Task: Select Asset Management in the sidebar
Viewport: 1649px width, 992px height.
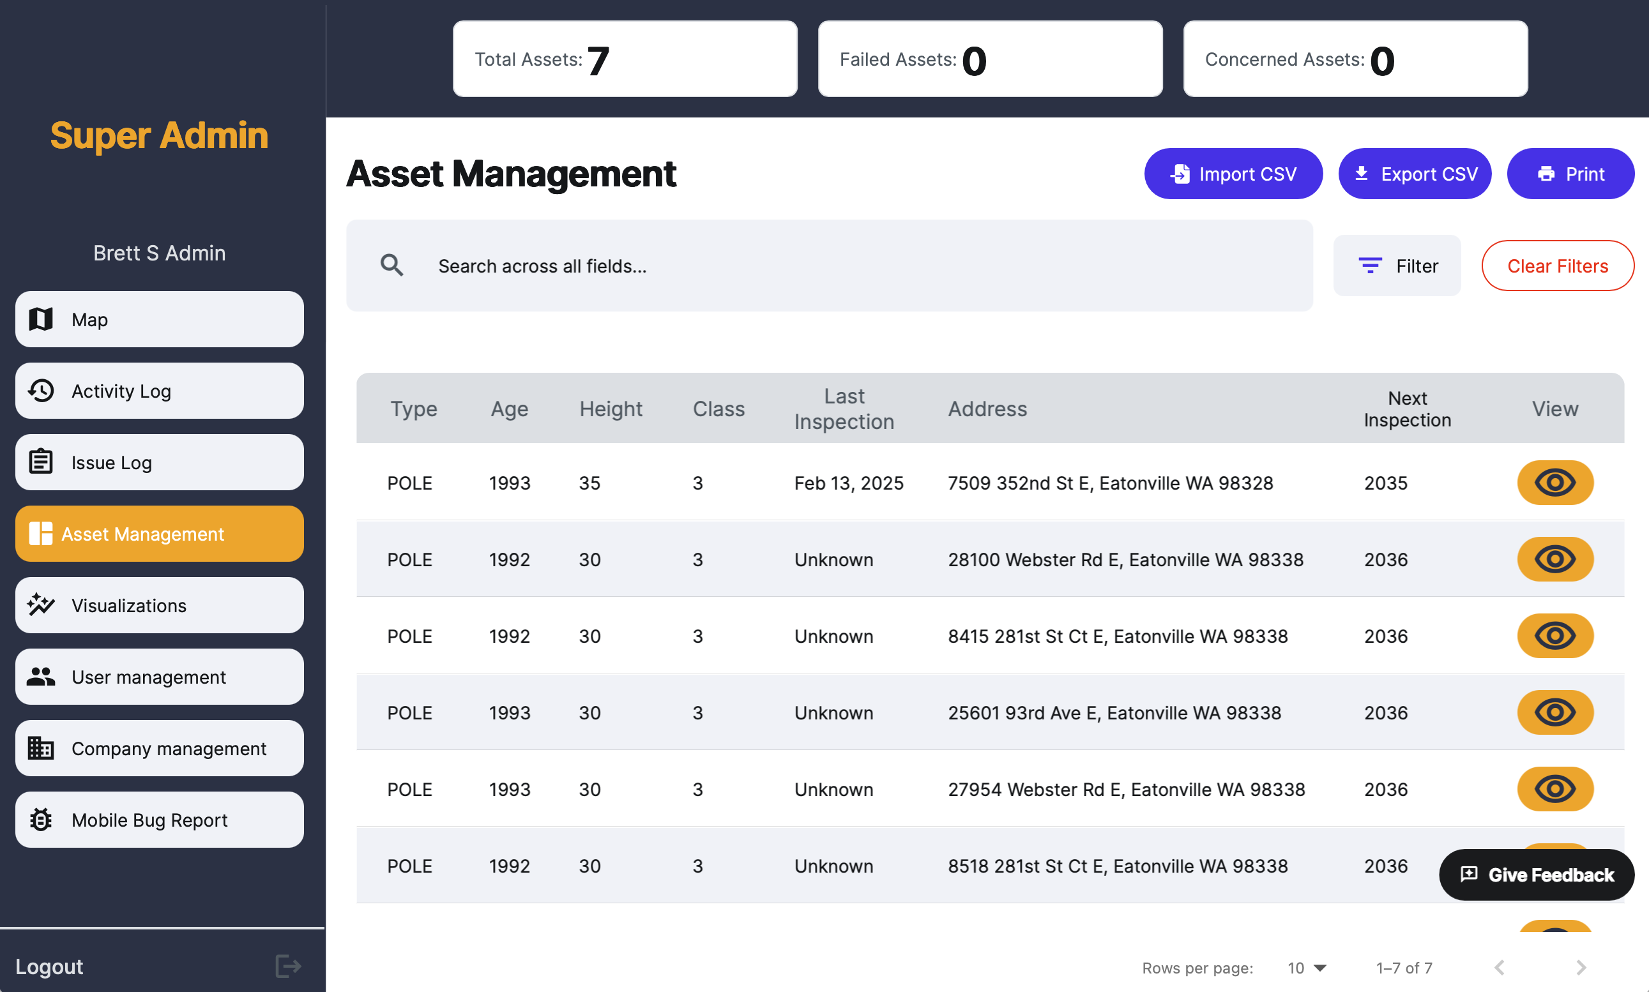Action: 159,534
